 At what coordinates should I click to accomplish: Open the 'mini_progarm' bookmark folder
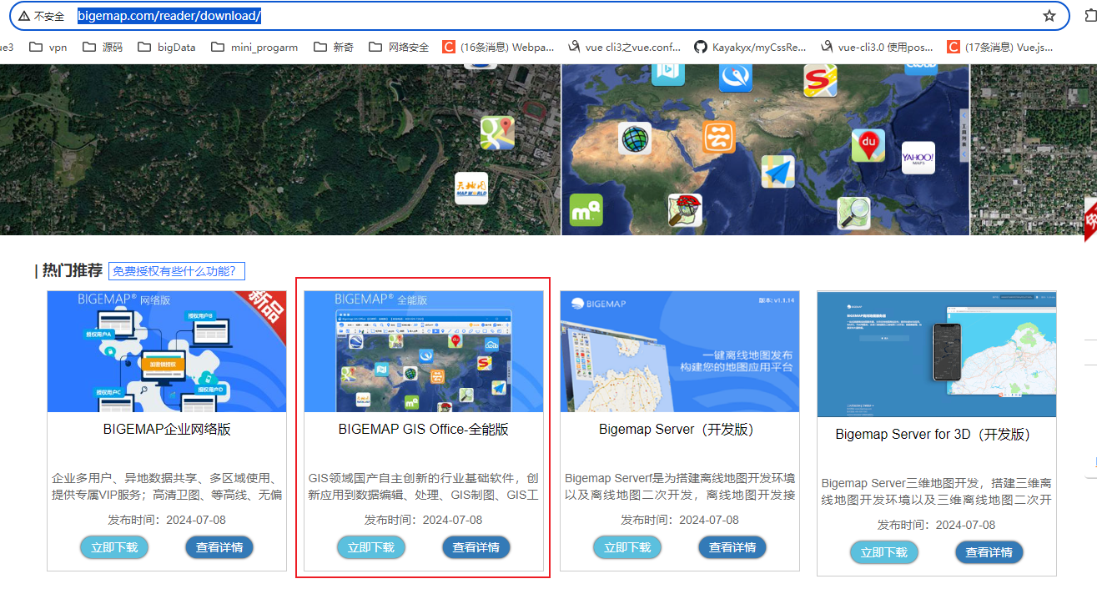254,48
